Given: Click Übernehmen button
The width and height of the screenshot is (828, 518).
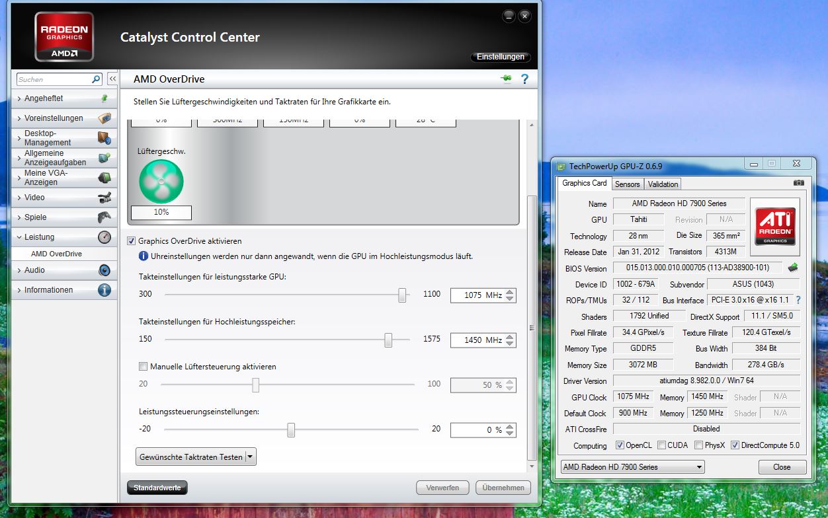Looking at the screenshot, I should (503, 488).
